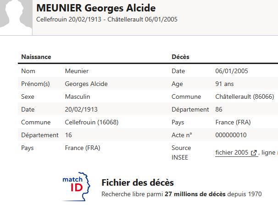Select the Décès section header
Image resolution: width=278 pixels, height=209 pixels.
180,57
